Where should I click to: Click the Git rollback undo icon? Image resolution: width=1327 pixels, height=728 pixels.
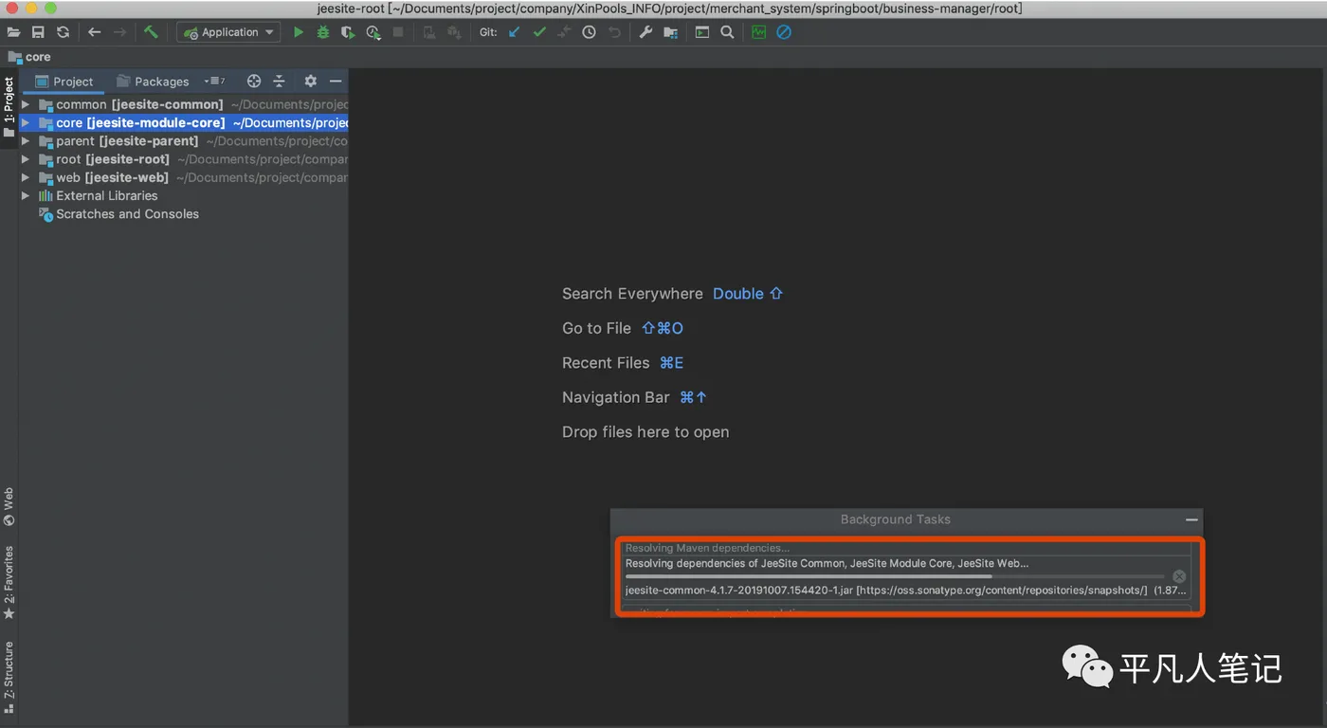coord(614,32)
